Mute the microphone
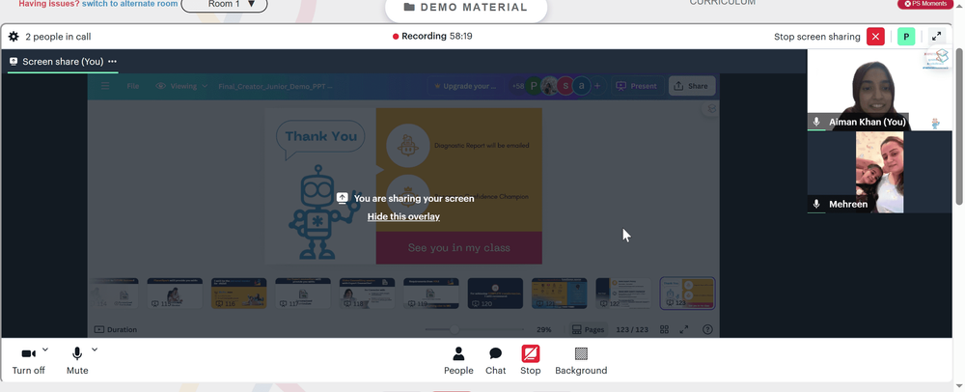Screen dimensions: 965x392 pyautogui.click(x=77, y=360)
